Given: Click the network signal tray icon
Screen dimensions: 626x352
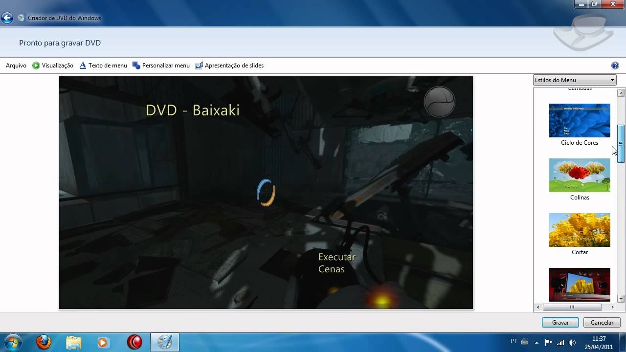Looking at the screenshot, I should (x=560, y=342).
